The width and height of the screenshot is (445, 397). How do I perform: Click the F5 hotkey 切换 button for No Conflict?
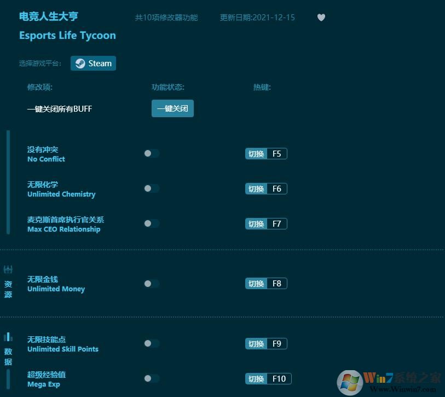point(266,153)
